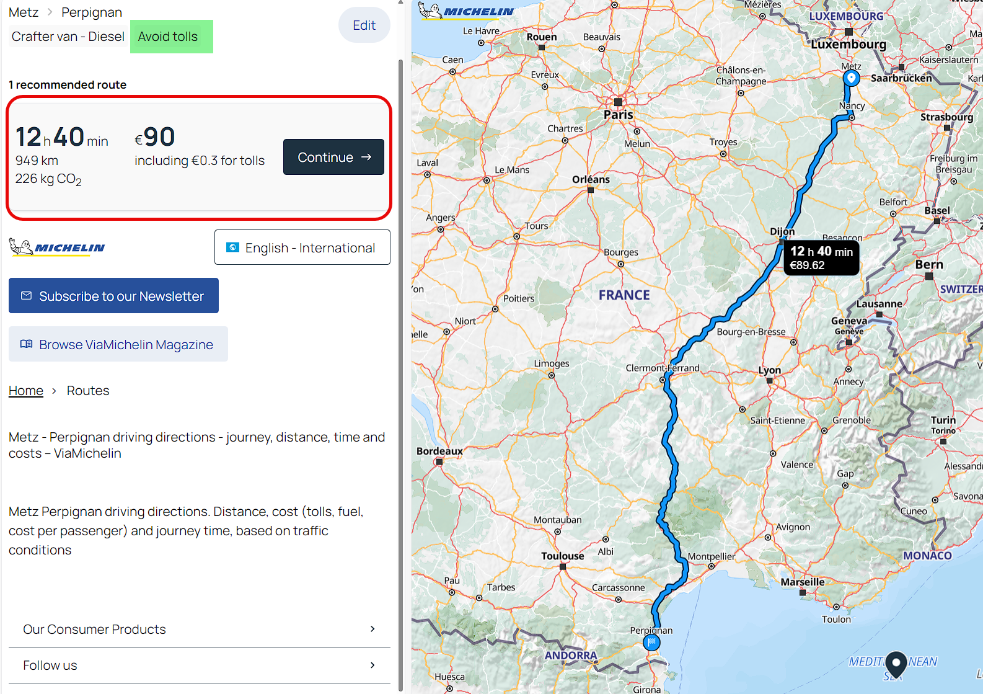Open Browse ViaMichelin Magazine
Image resolution: width=983 pixels, height=694 pixels.
click(118, 344)
